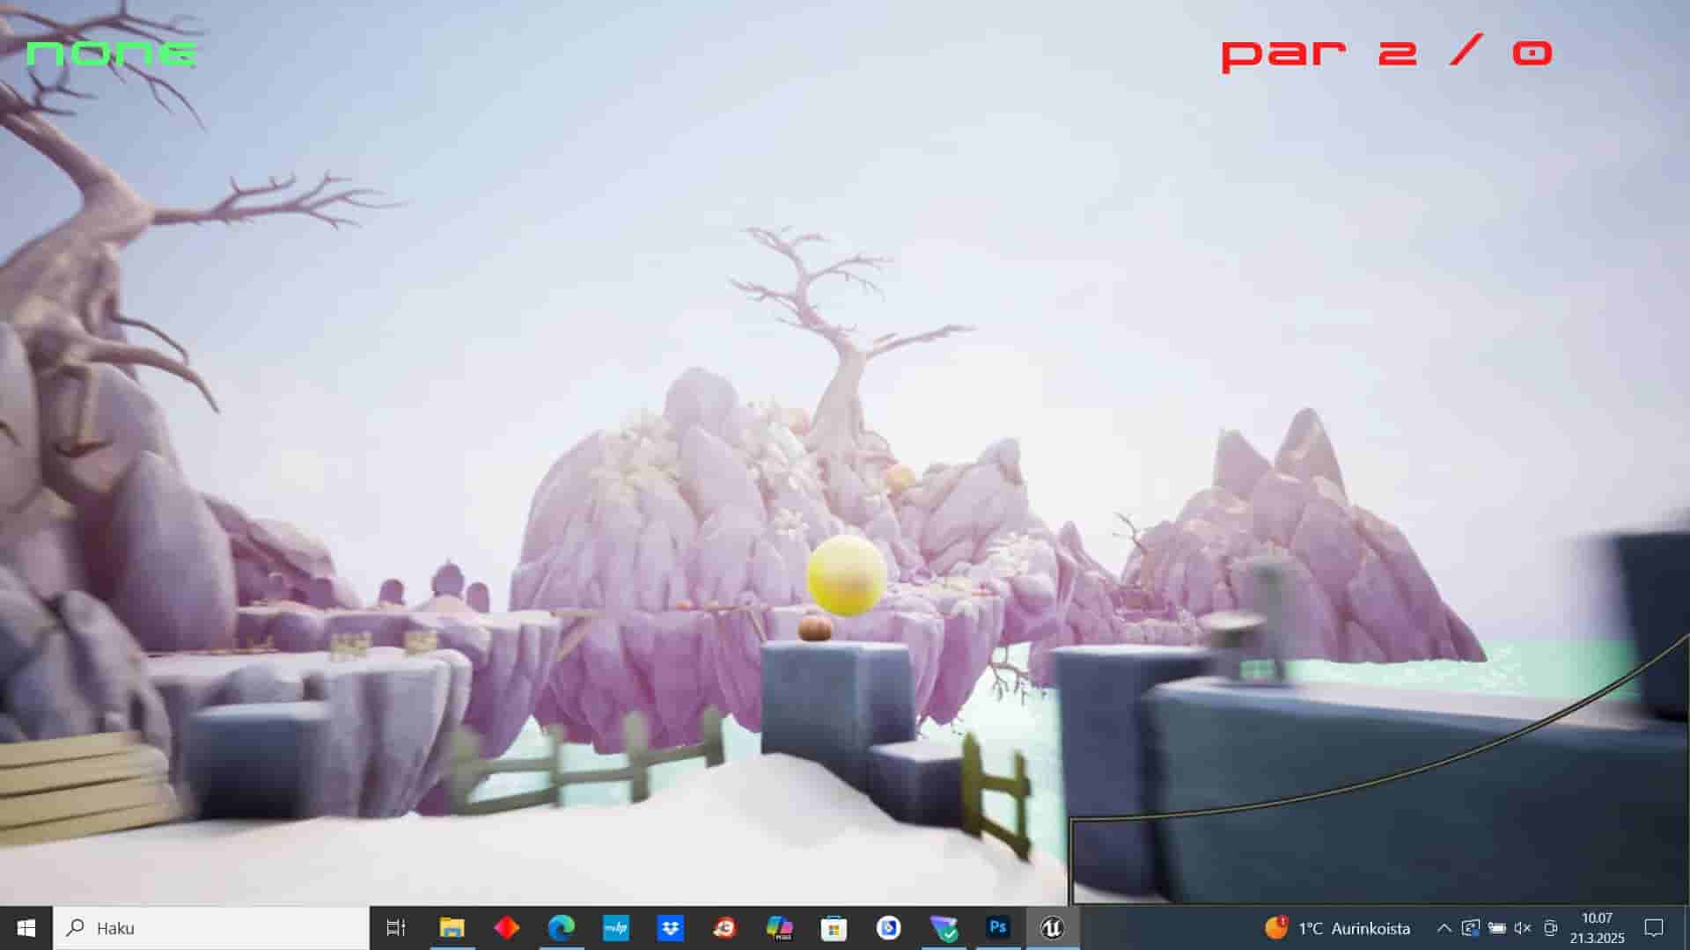
Task: Click the Unreal Engine taskbar icon
Action: [x=1052, y=928]
